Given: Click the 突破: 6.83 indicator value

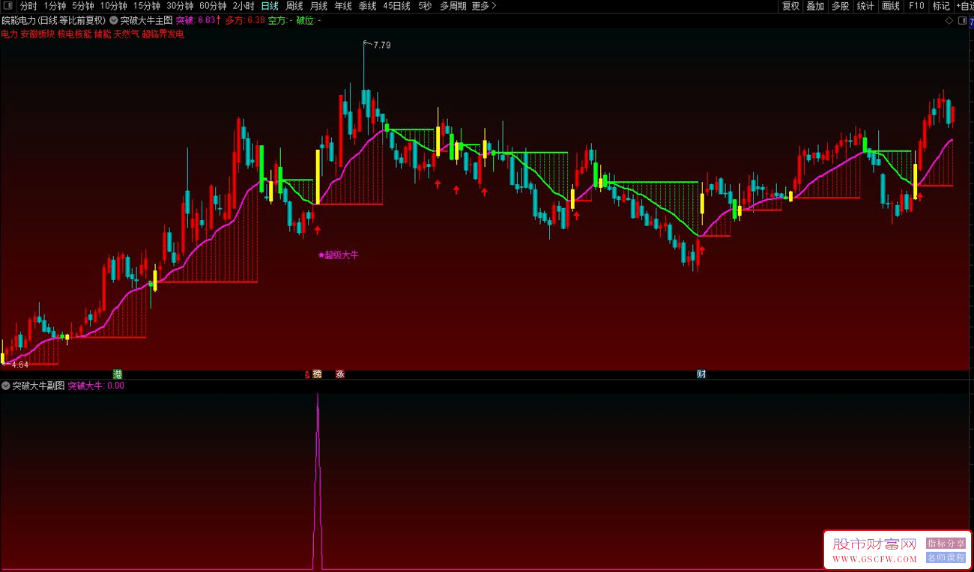Looking at the screenshot, I should [199, 20].
